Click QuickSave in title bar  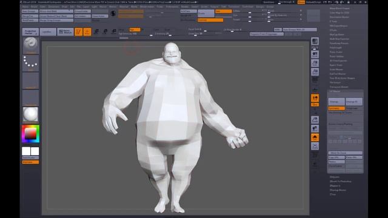point(269,2)
